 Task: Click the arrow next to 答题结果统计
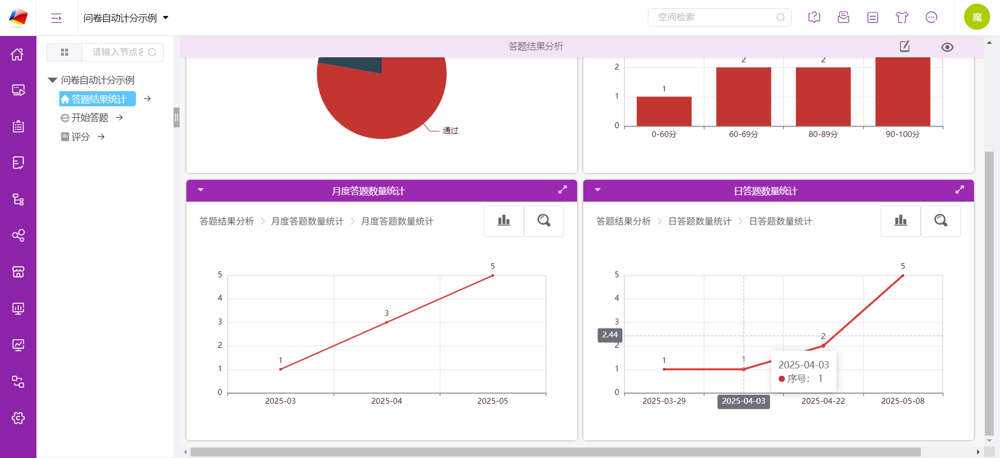[x=147, y=99]
